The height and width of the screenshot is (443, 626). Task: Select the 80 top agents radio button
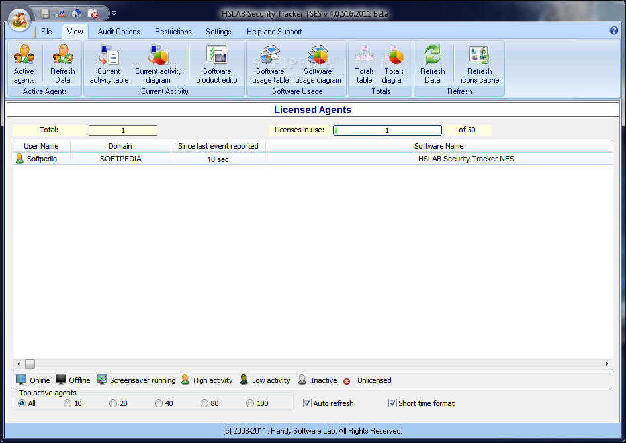pyautogui.click(x=204, y=403)
